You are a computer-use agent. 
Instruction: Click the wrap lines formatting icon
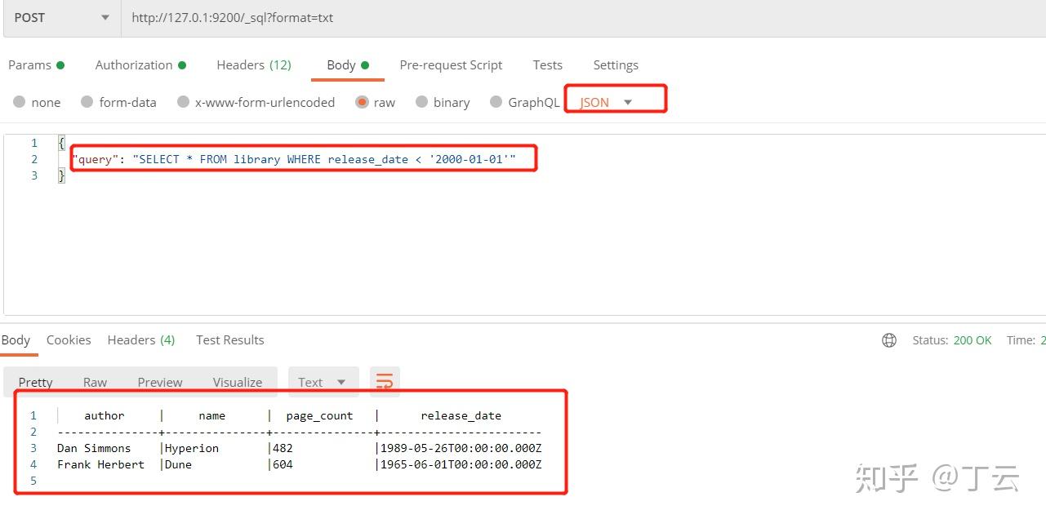pyautogui.click(x=384, y=381)
